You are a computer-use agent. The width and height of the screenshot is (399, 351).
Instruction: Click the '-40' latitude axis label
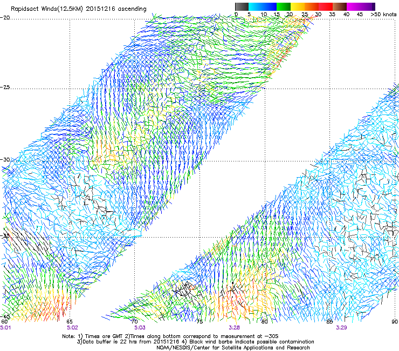[x=5, y=316]
